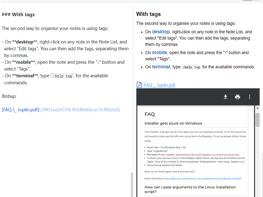
Task: Click the bolded word "desktop" in the preview
Action: (x=161, y=32)
